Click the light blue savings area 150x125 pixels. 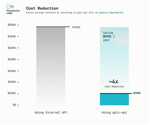click(x=114, y=60)
